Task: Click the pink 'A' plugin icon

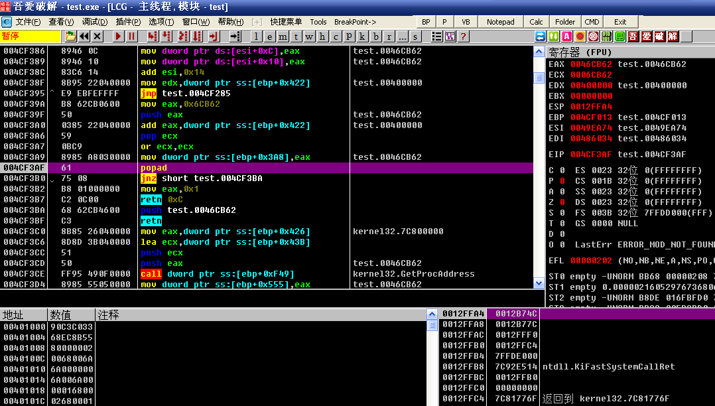Action: tap(566, 36)
